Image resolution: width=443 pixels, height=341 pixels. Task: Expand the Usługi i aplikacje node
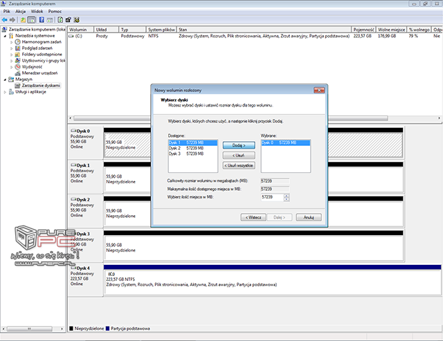(5, 92)
